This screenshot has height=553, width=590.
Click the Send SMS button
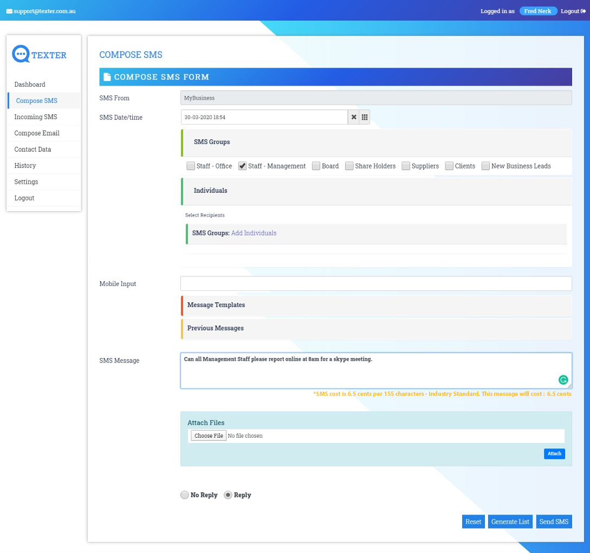(554, 522)
